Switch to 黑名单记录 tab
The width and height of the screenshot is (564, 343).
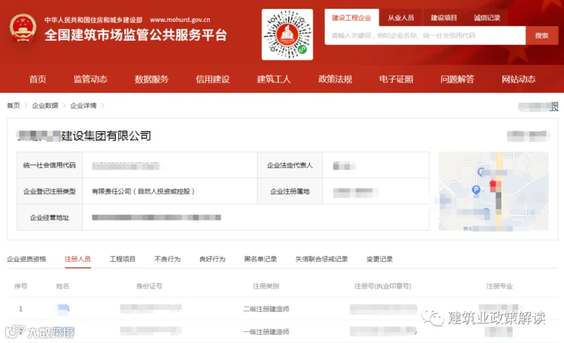[261, 259]
